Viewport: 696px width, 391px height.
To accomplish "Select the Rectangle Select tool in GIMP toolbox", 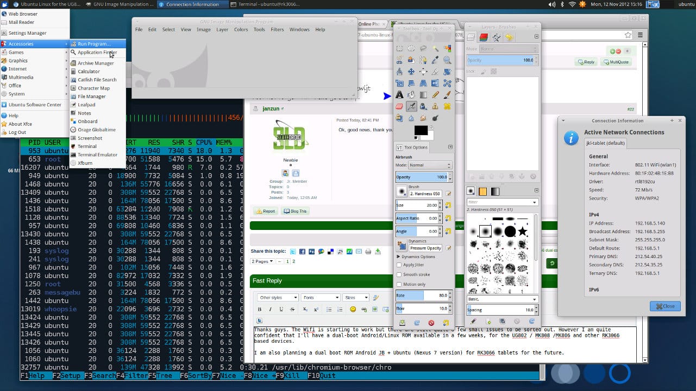I will click(399, 48).
